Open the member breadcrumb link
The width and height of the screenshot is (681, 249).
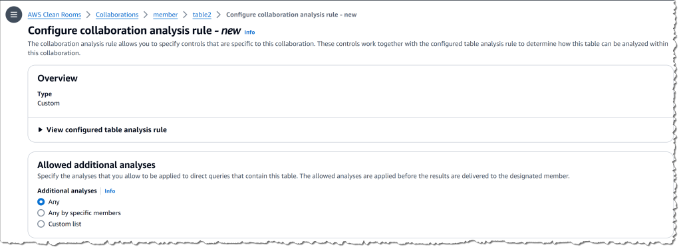[166, 15]
